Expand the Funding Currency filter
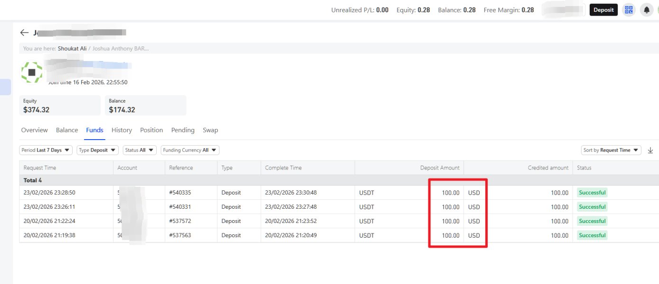 (190, 150)
